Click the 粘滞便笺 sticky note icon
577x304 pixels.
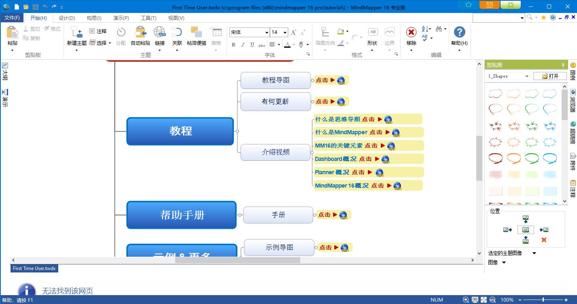point(197,32)
